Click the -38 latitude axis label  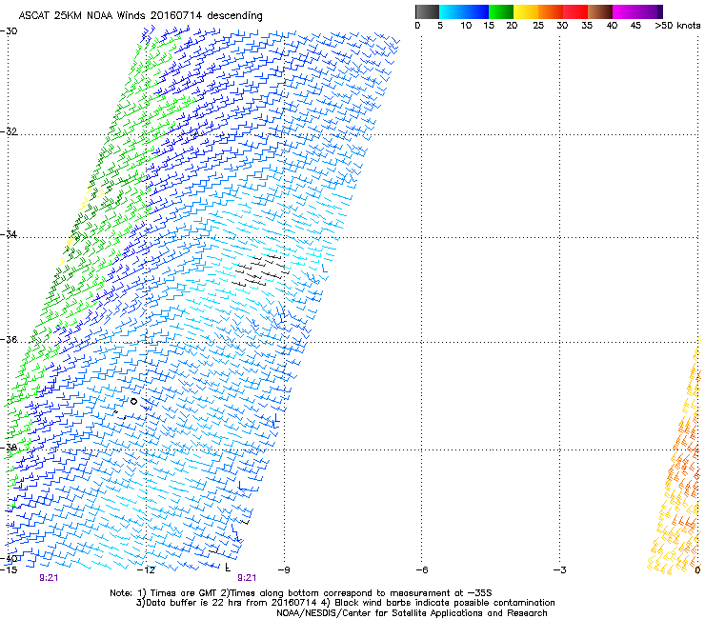(9, 448)
